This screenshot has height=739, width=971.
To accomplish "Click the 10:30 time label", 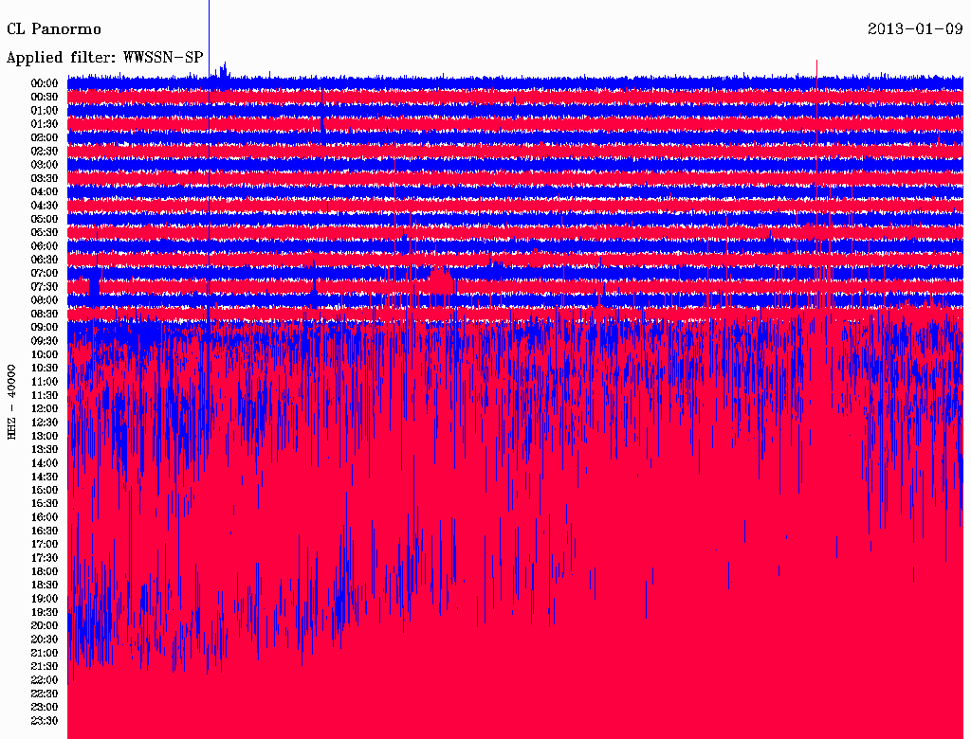I will pos(45,369).
